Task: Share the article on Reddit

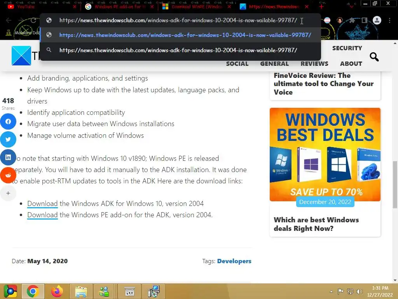Action: [8, 175]
